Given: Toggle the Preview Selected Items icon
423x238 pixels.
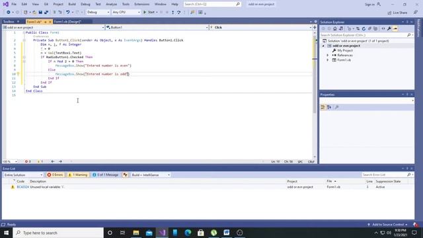Looking at the screenshot, I should 395,28.
